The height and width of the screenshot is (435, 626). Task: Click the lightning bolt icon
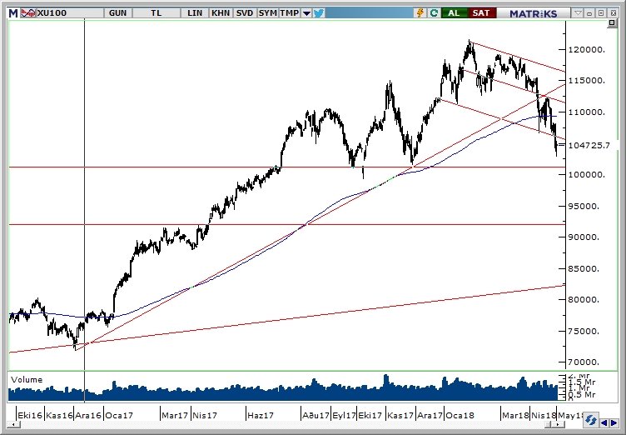(x=420, y=13)
